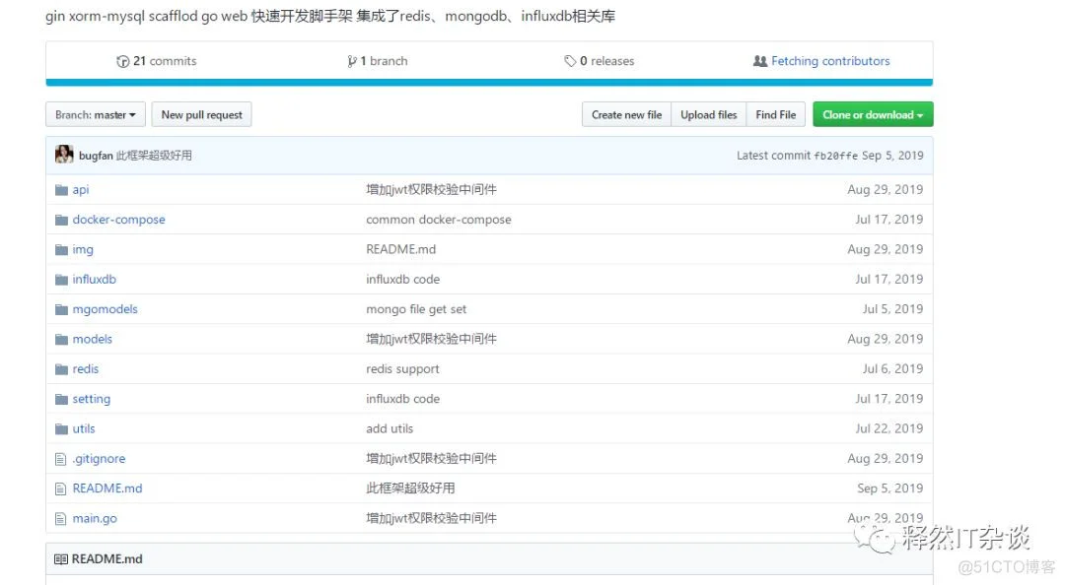Click the models folder icon
Image resolution: width=1065 pixels, height=585 pixels.
pyautogui.click(x=61, y=339)
